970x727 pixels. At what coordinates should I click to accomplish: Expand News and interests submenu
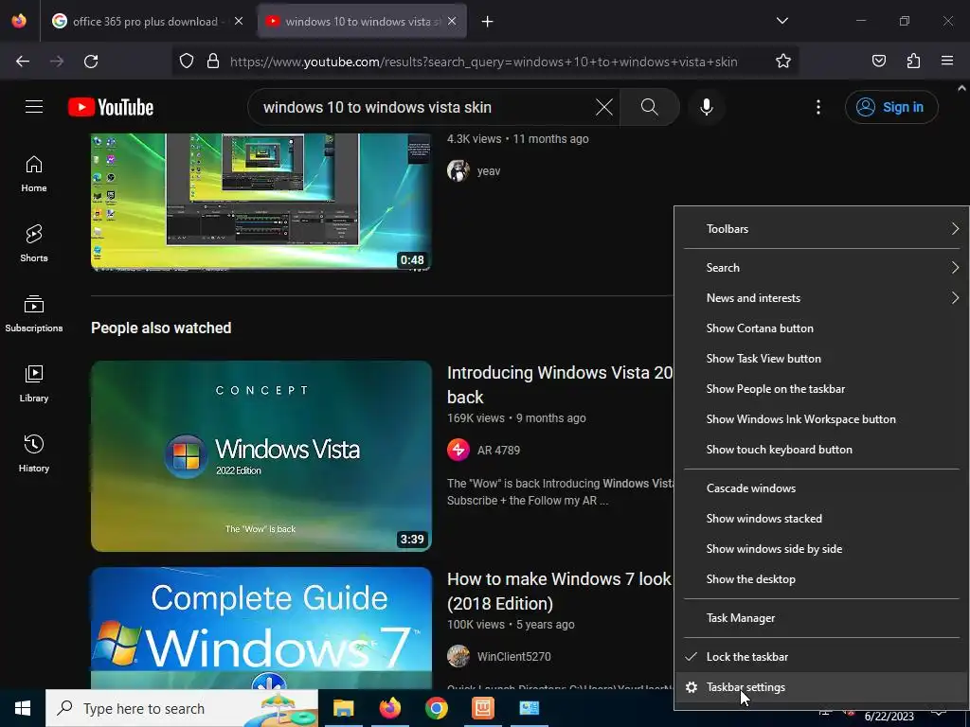pos(821,298)
